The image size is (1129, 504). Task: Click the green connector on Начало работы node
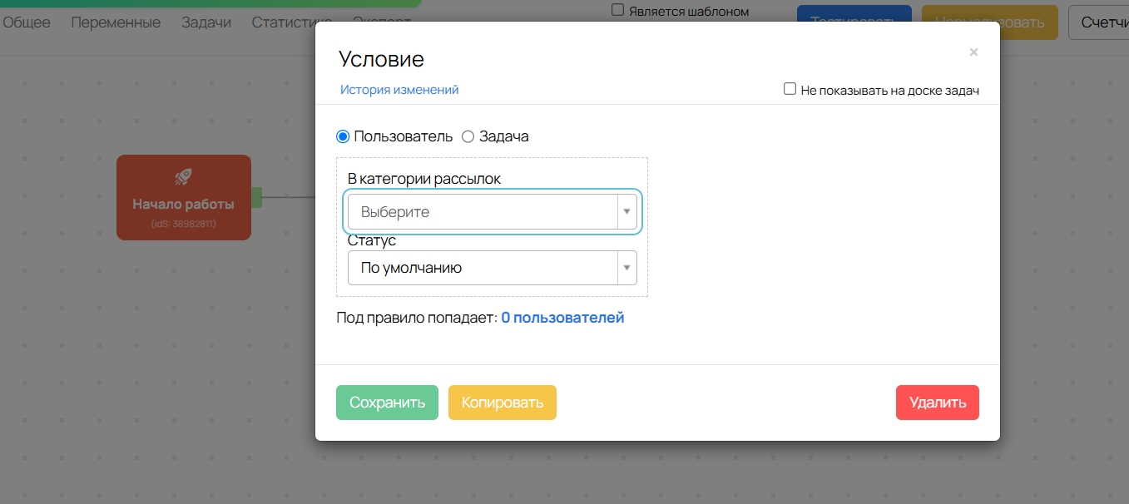pyautogui.click(x=256, y=197)
